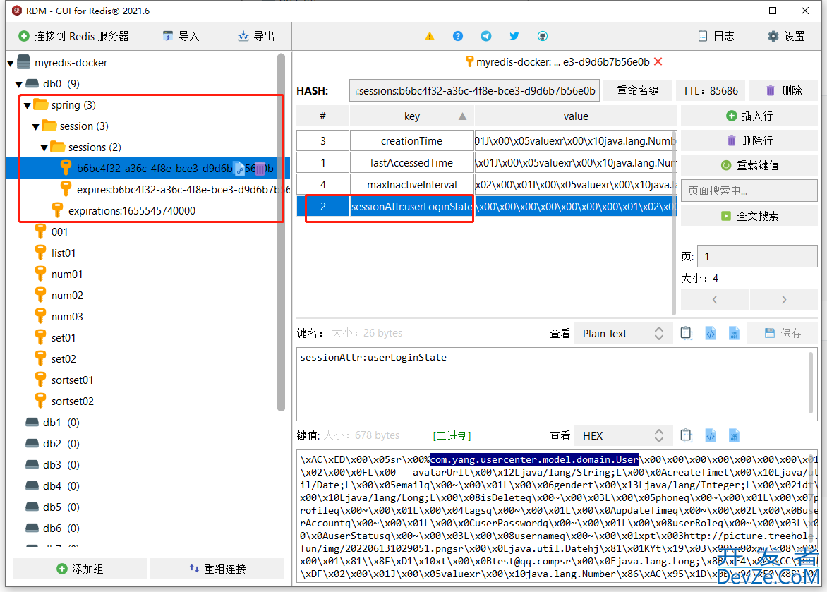
Task: Open the GitHub icon link
Action: pyautogui.click(x=542, y=36)
